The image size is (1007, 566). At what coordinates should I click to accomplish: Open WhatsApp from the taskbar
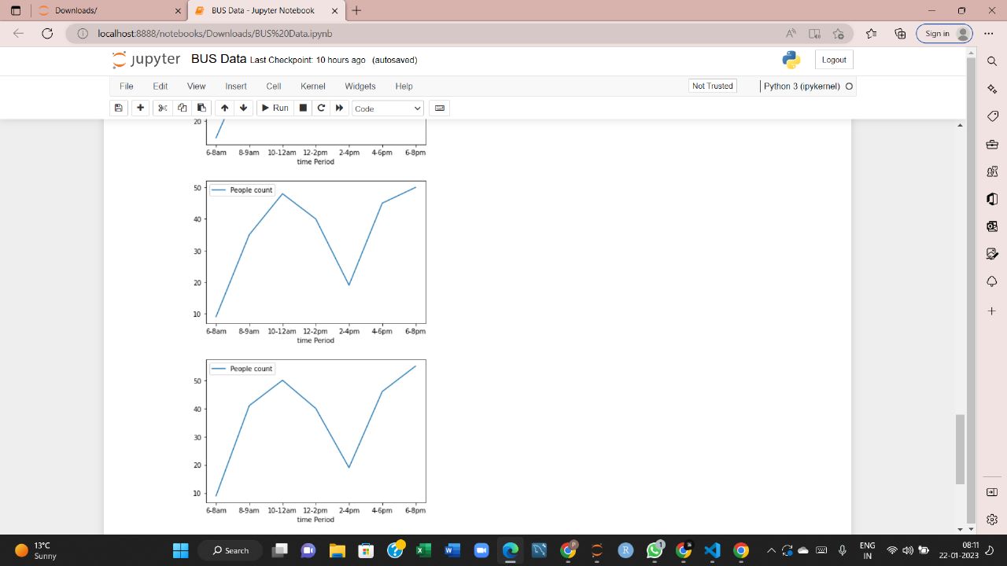point(655,550)
